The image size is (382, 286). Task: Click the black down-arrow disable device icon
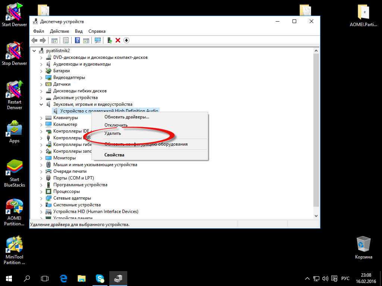pyautogui.click(x=126, y=40)
